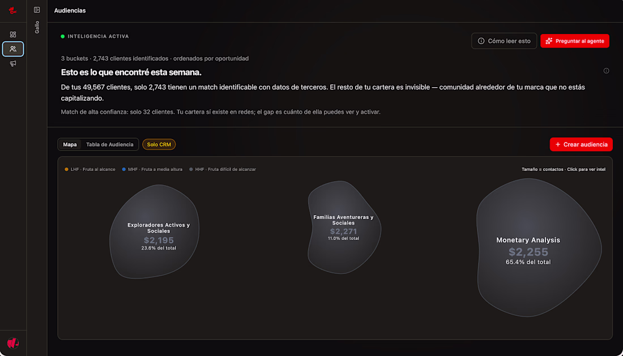The width and height of the screenshot is (623, 356).
Task: Click the blue MHF legend dot
Action: [124, 169]
